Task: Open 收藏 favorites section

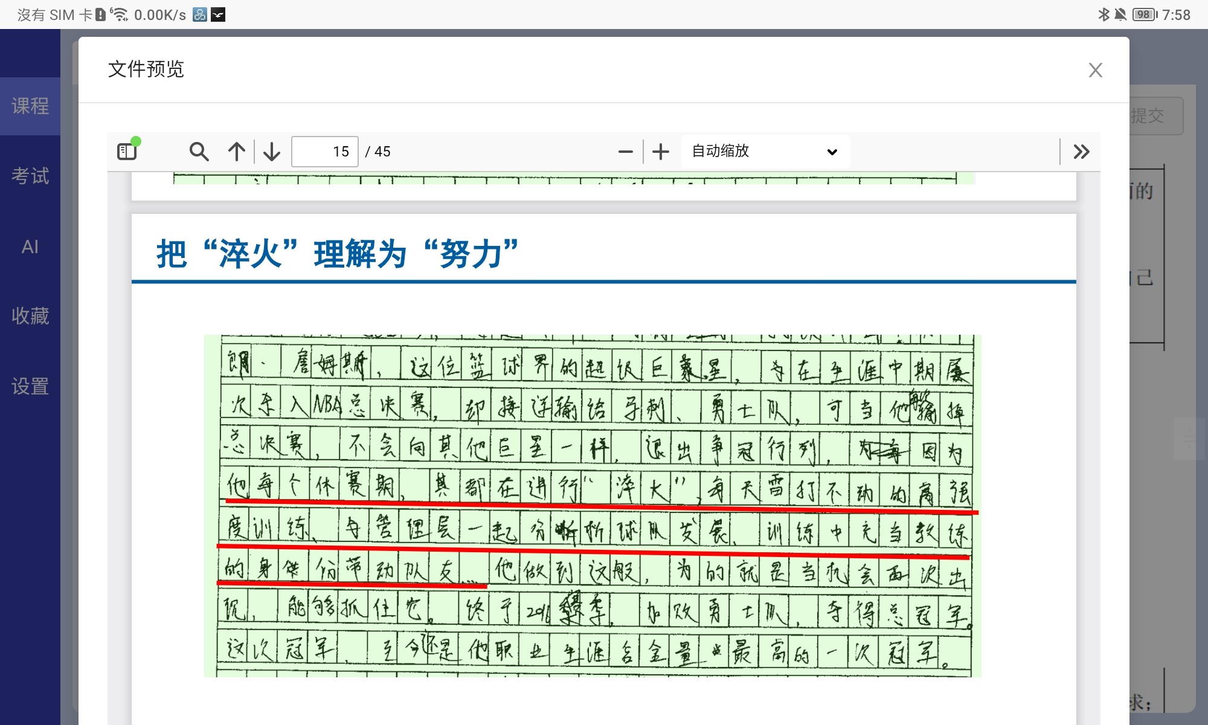Action: tap(30, 316)
